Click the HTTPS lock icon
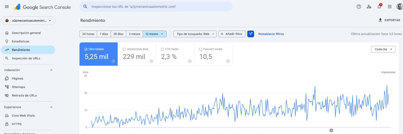The width and height of the screenshot is (403, 134). point(7,124)
